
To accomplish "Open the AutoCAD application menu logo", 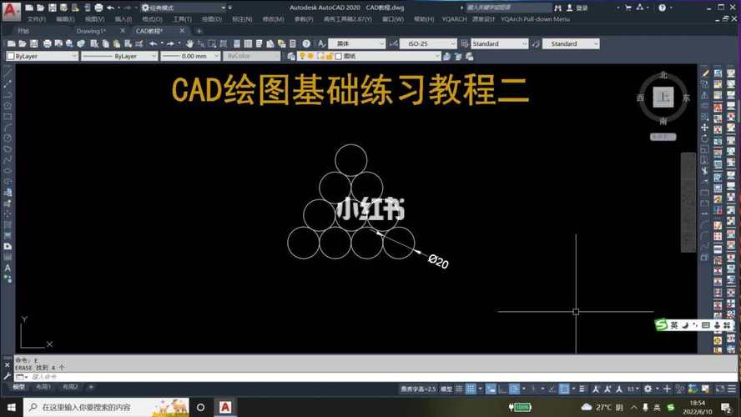I will tap(12, 12).
